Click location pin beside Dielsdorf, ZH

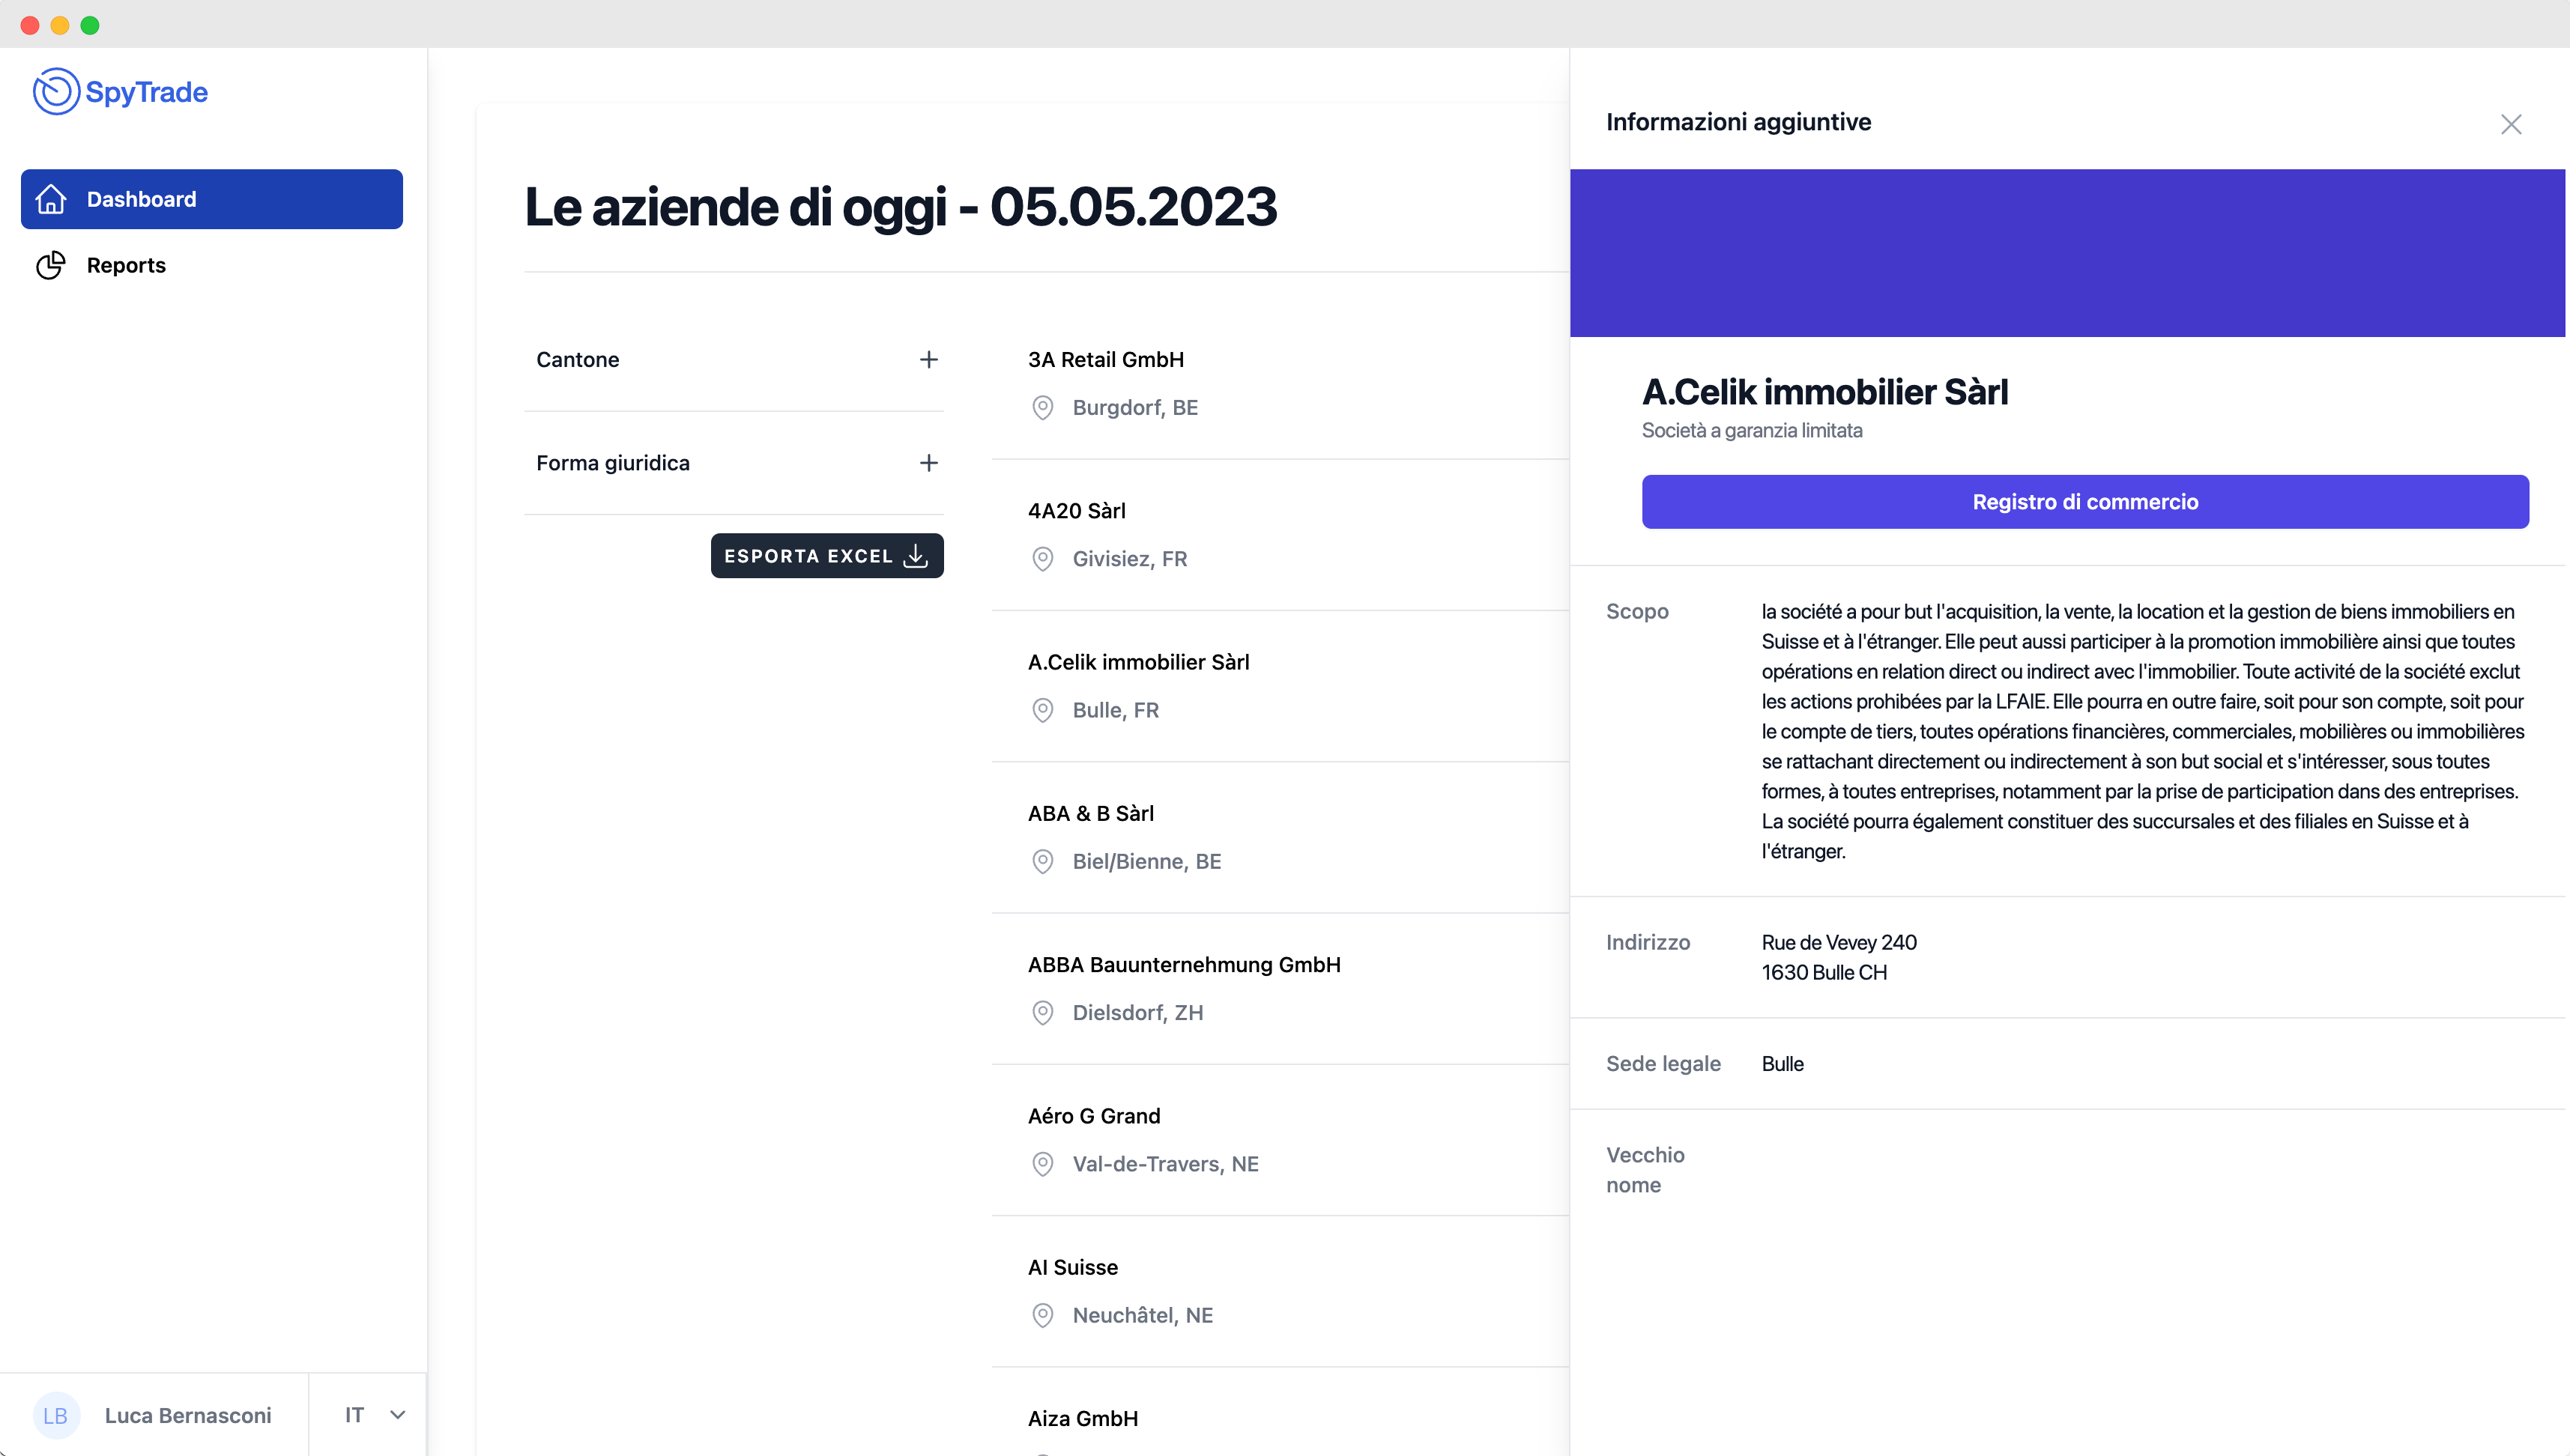(x=1042, y=1013)
